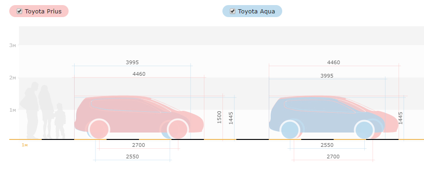424x169 pixels.
Task: Uncheck the Toyota Prius checkbox
Action: 19,11
